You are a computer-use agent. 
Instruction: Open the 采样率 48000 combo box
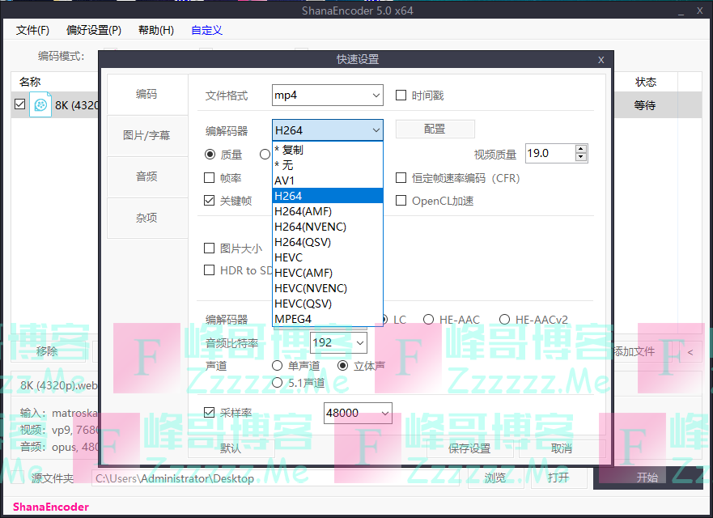[358, 413]
